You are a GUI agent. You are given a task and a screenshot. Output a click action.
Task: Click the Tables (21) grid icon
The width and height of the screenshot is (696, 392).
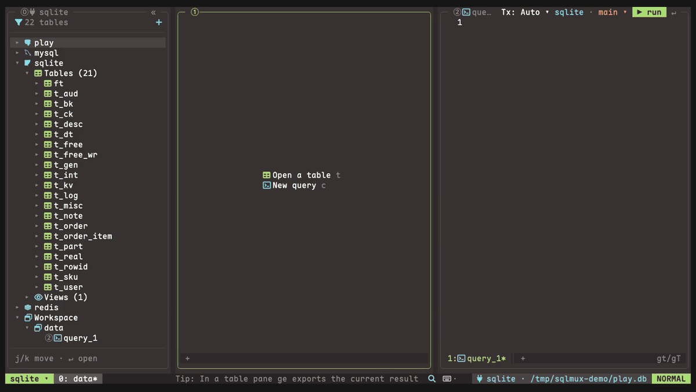tap(38, 74)
